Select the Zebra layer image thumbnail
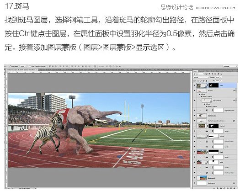The height and width of the screenshot is (191, 240). 202,85
